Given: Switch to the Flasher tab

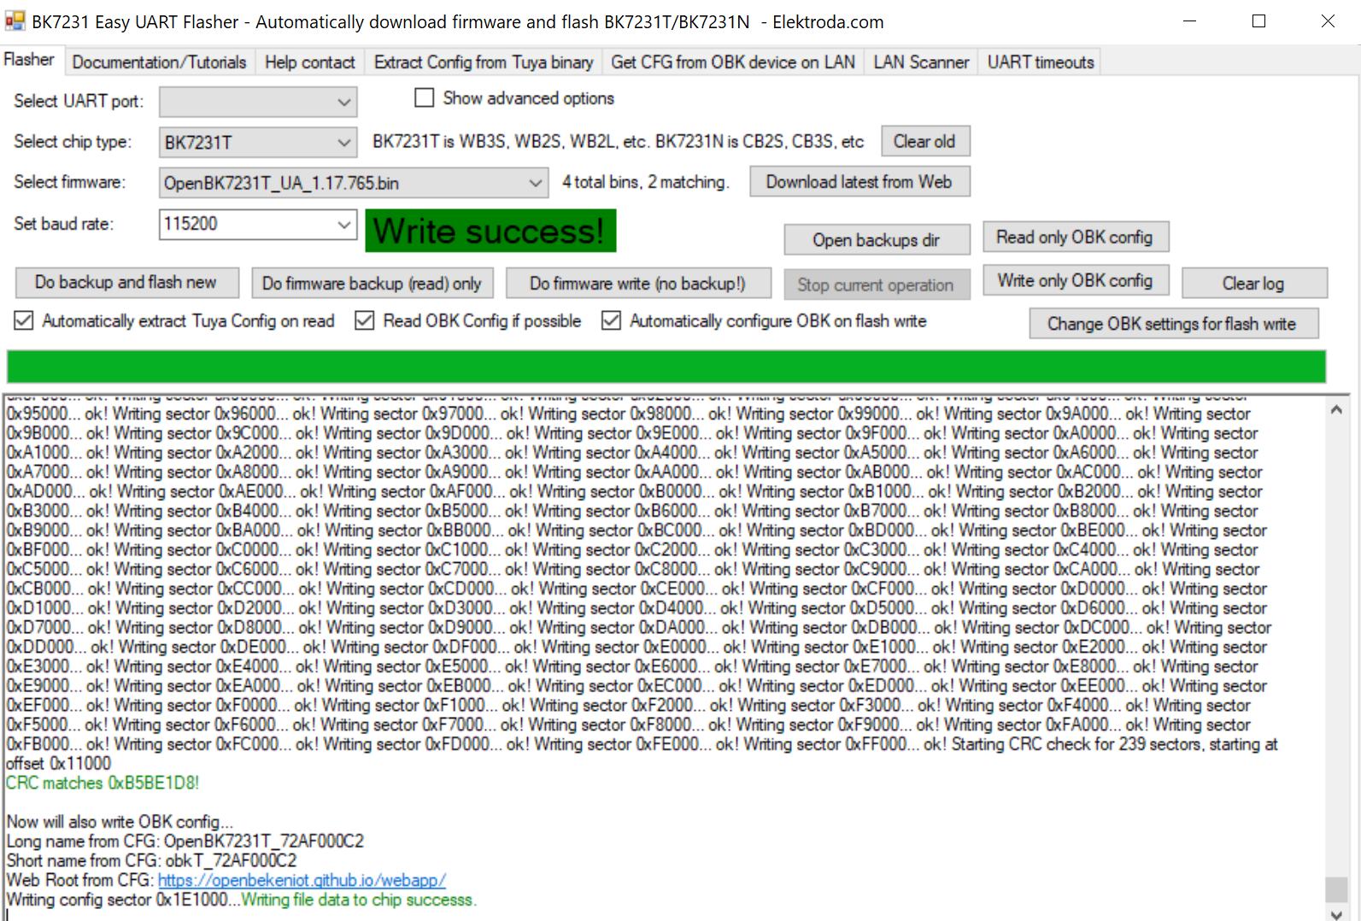Looking at the screenshot, I should 29,60.
